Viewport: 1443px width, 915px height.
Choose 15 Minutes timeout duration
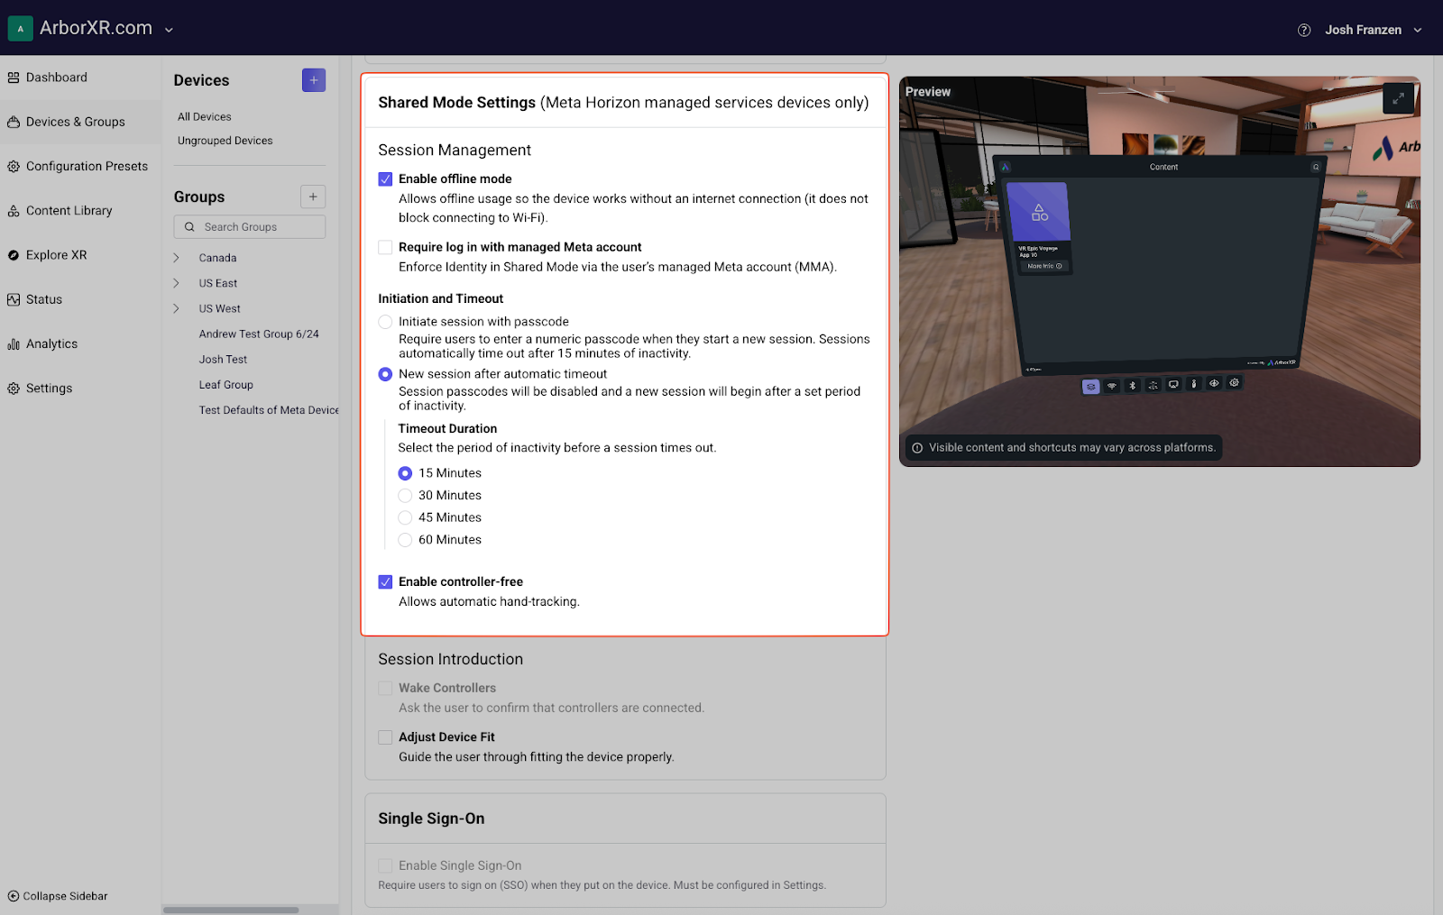(405, 473)
